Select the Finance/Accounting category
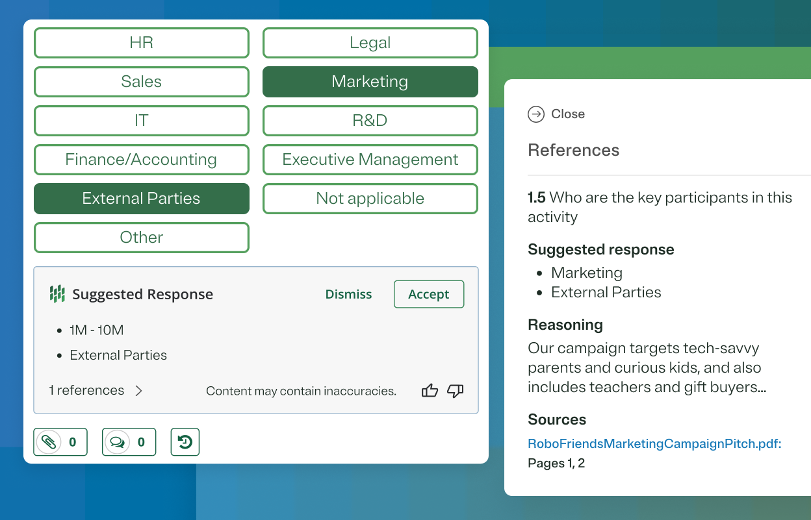The height and width of the screenshot is (520, 811). [141, 159]
